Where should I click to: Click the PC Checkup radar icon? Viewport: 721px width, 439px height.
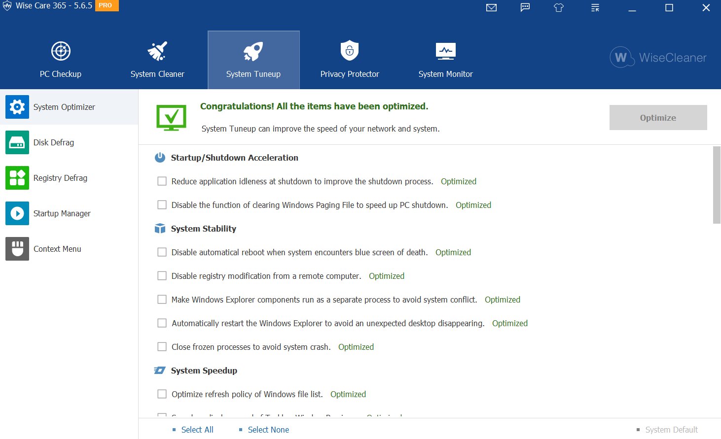(x=61, y=51)
